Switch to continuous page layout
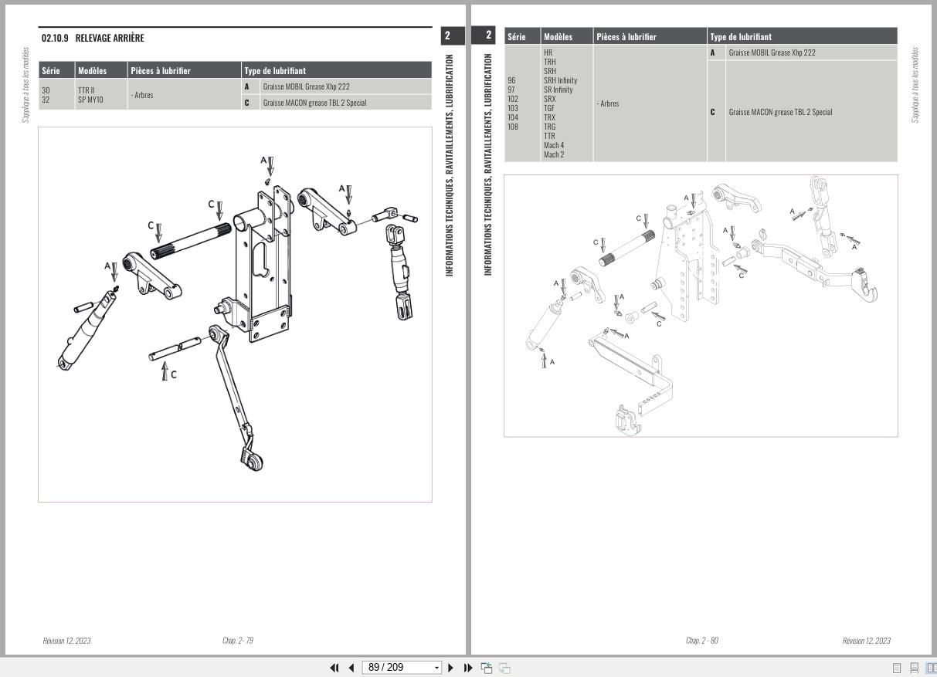This screenshot has height=677, width=937. [914, 669]
